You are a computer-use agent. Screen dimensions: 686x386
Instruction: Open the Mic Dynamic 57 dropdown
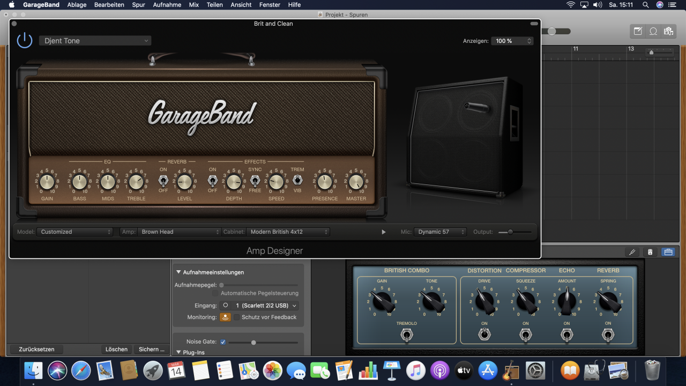440,232
